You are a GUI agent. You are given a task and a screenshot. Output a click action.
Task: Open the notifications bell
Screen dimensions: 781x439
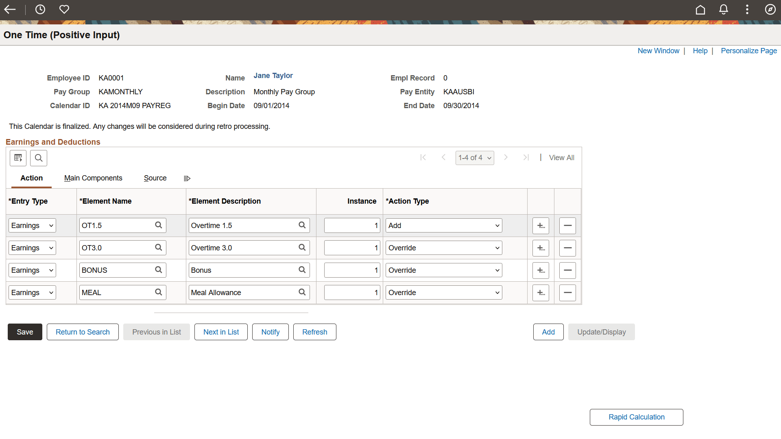[x=723, y=9]
